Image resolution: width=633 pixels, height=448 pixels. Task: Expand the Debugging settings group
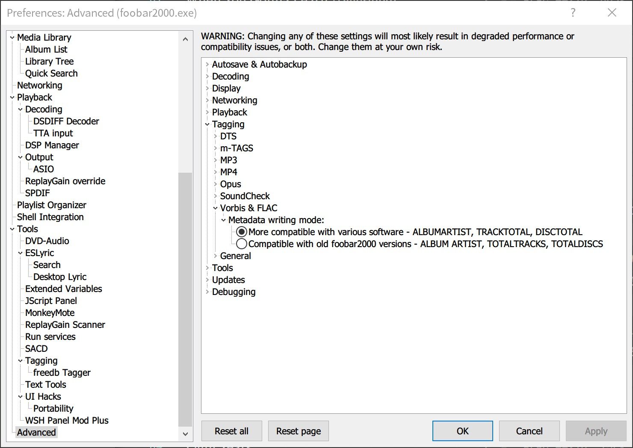click(207, 292)
